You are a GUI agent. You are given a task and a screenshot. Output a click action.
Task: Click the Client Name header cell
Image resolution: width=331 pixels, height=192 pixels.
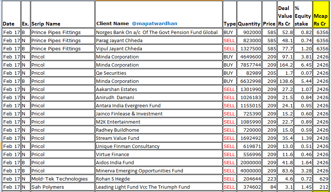[159, 14]
